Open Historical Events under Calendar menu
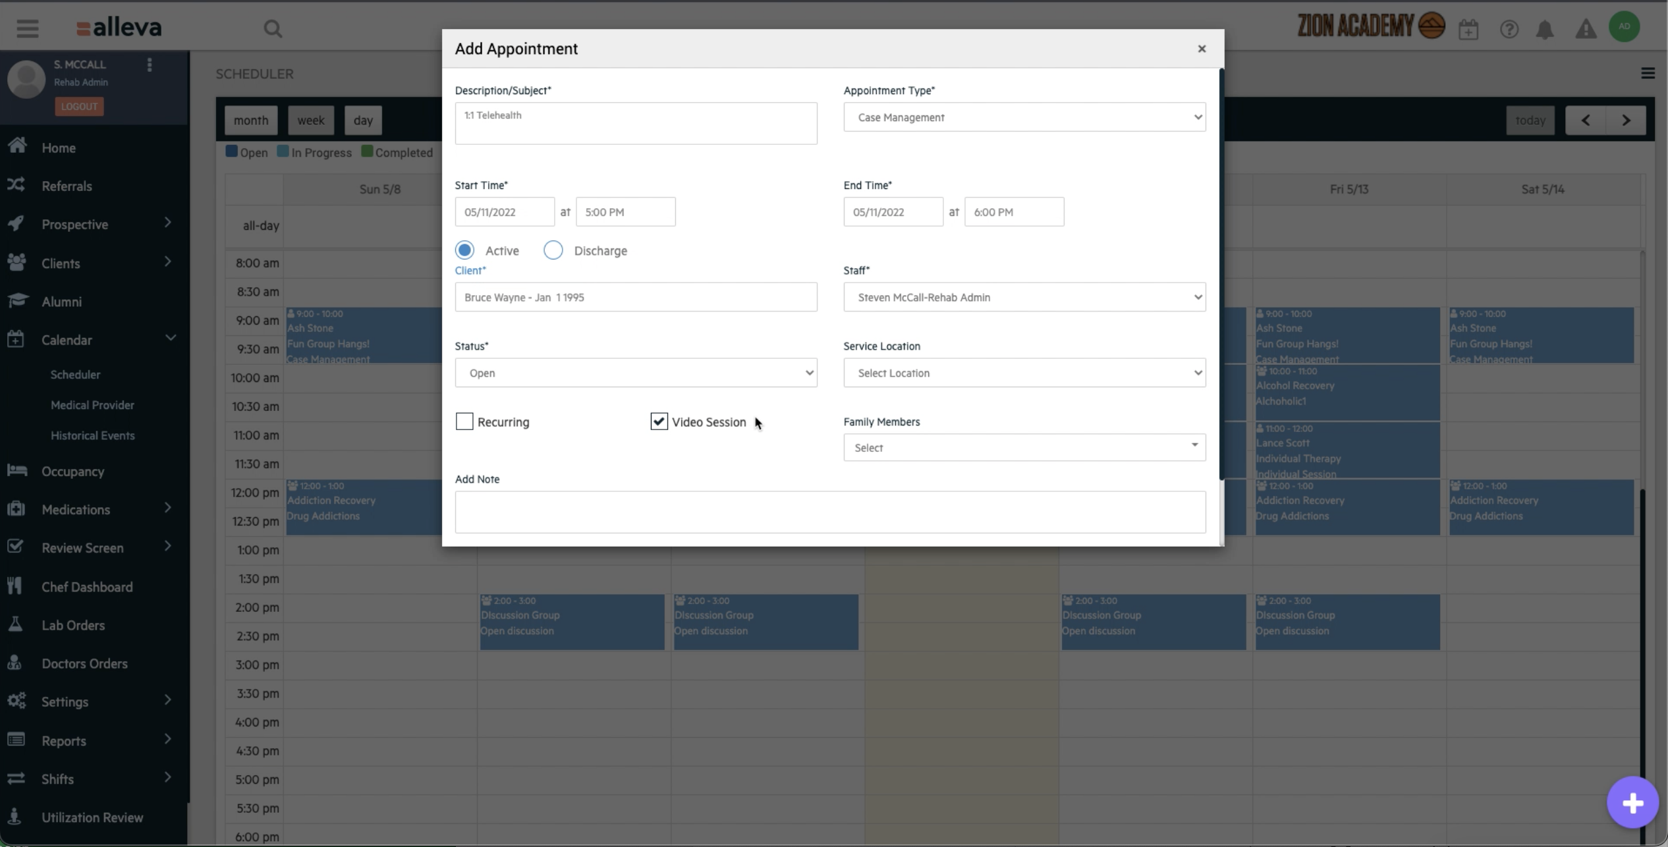1668x847 pixels. pyautogui.click(x=94, y=435)
